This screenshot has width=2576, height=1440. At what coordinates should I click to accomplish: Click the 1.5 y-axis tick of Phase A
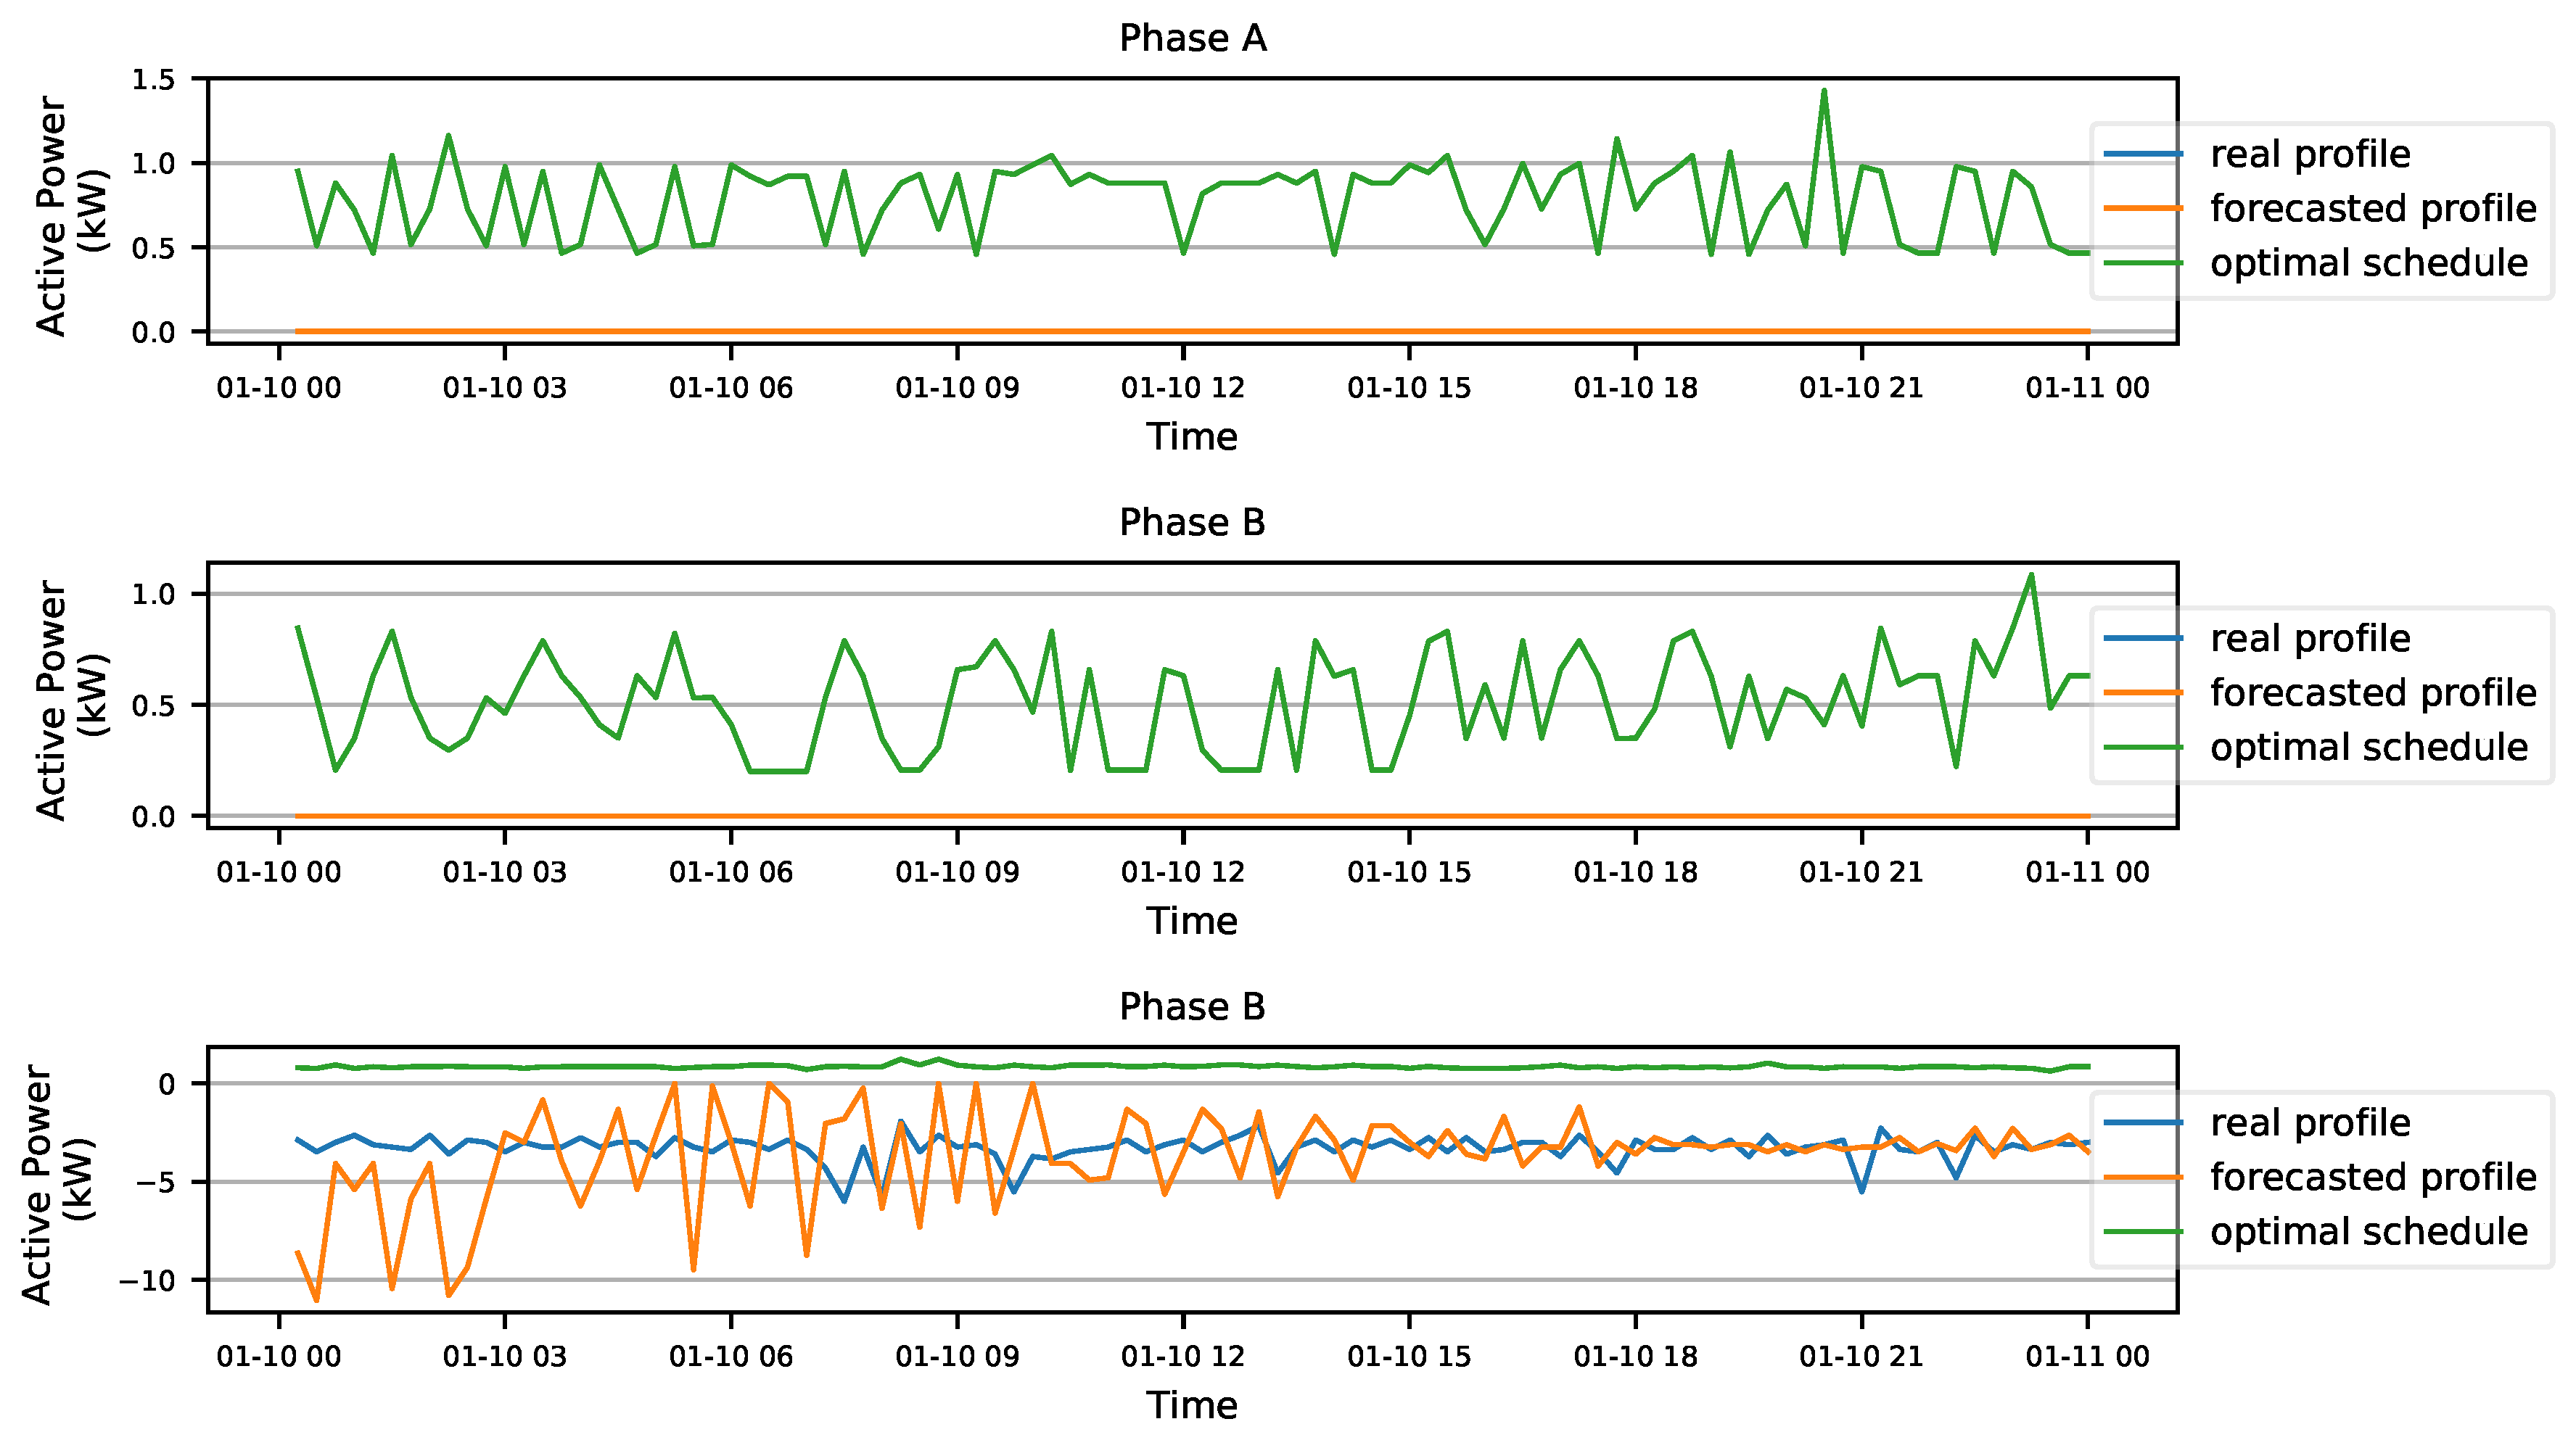[153, 79]
